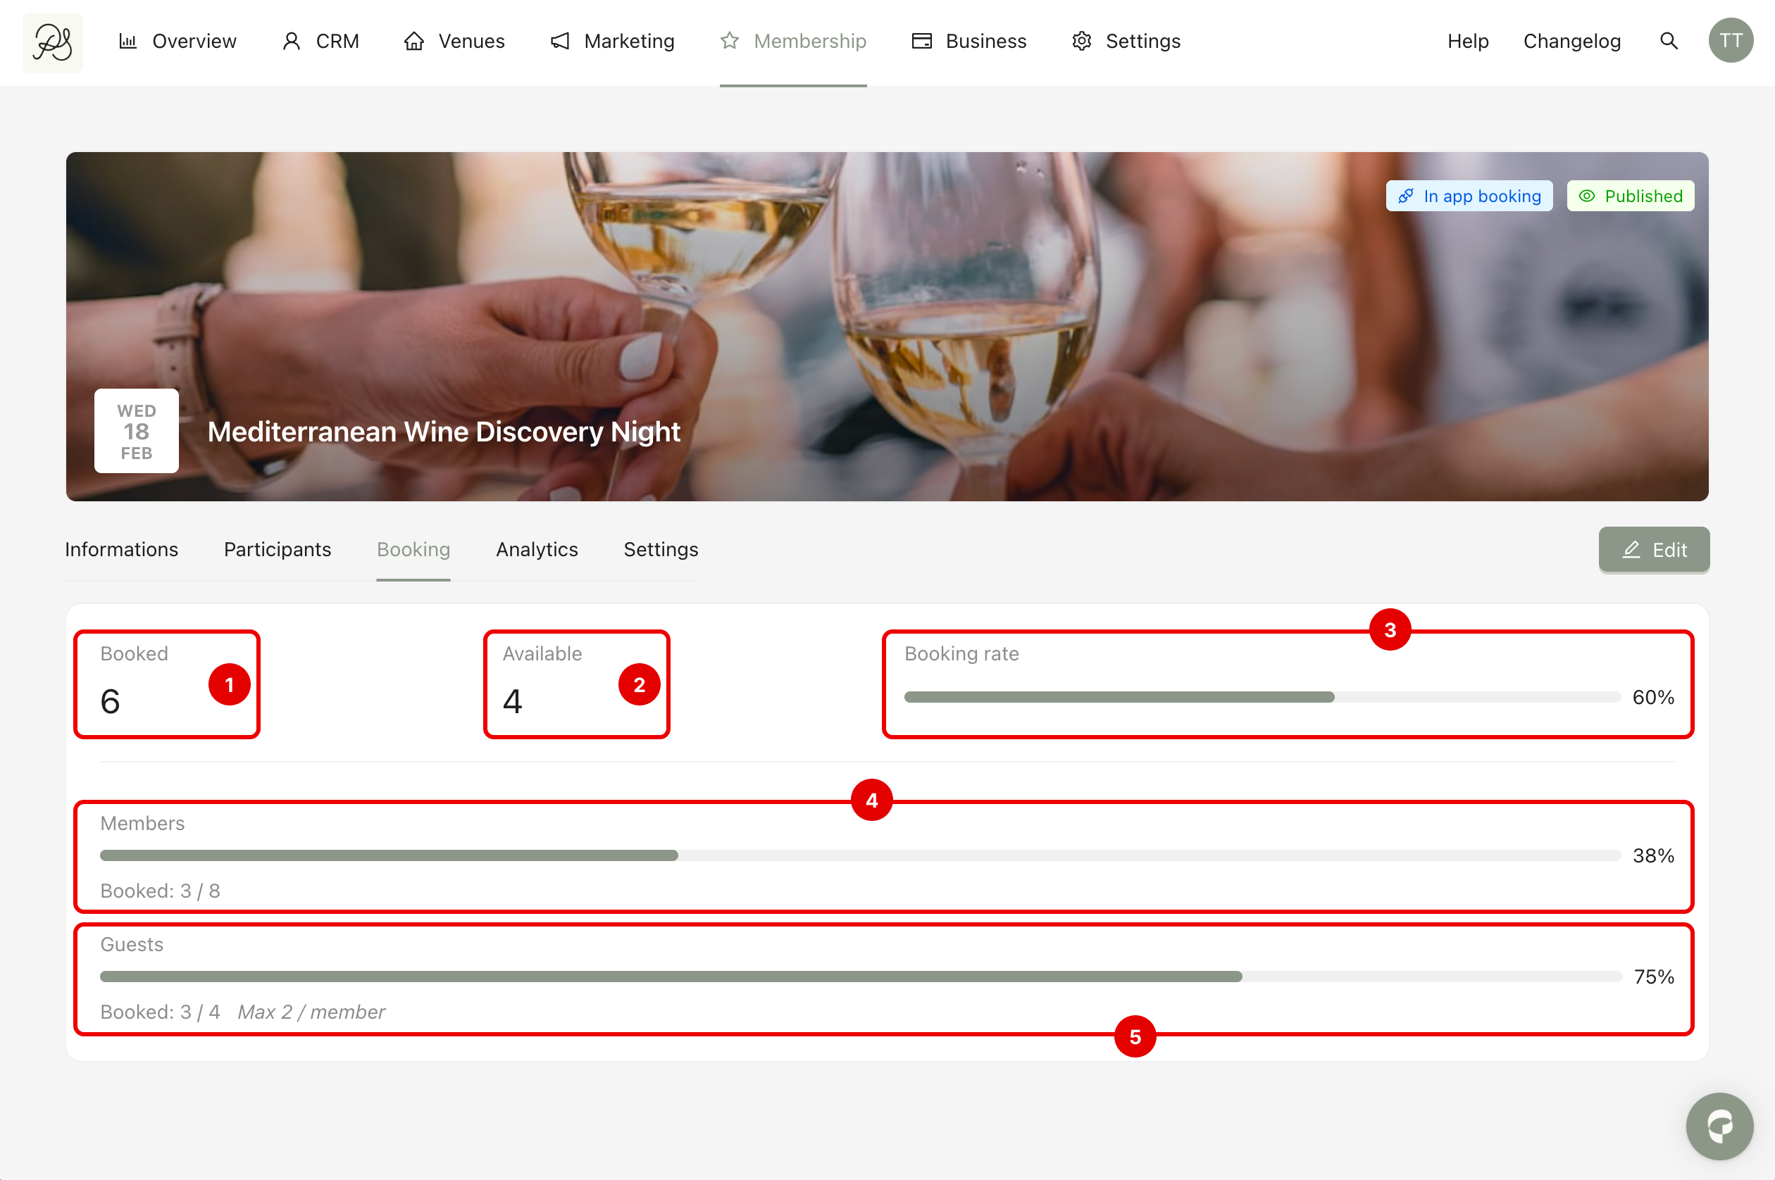Click the Business card icon
Viewport: 1775px width, 1180px height.
(921, 42)
